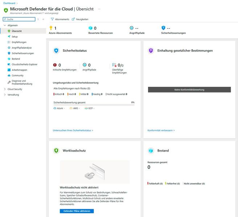Click the Niedrig 0 risk label

pyautogui.click(x=97, y=94)
